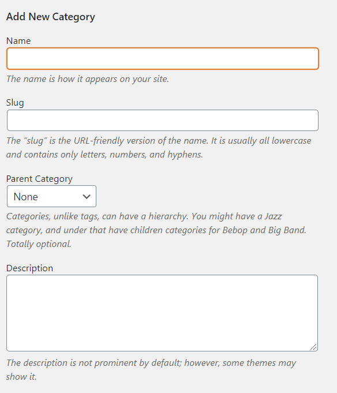Click inside the Description text area
The width and height of the screenshot is (337, 393).
162,313
